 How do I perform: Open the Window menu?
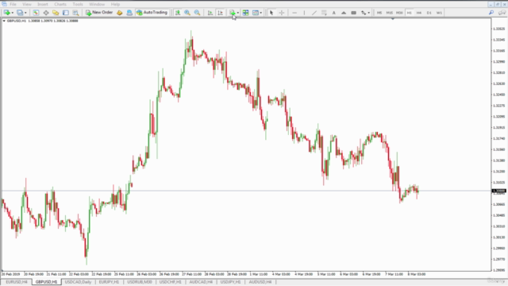97,4
